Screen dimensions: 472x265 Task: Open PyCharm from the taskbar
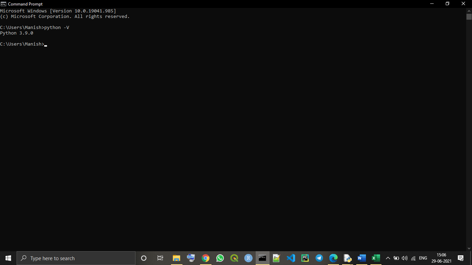pyautogui.click(x=305, y=258)
